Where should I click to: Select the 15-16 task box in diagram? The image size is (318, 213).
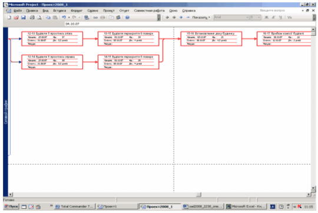pos(211,39)
